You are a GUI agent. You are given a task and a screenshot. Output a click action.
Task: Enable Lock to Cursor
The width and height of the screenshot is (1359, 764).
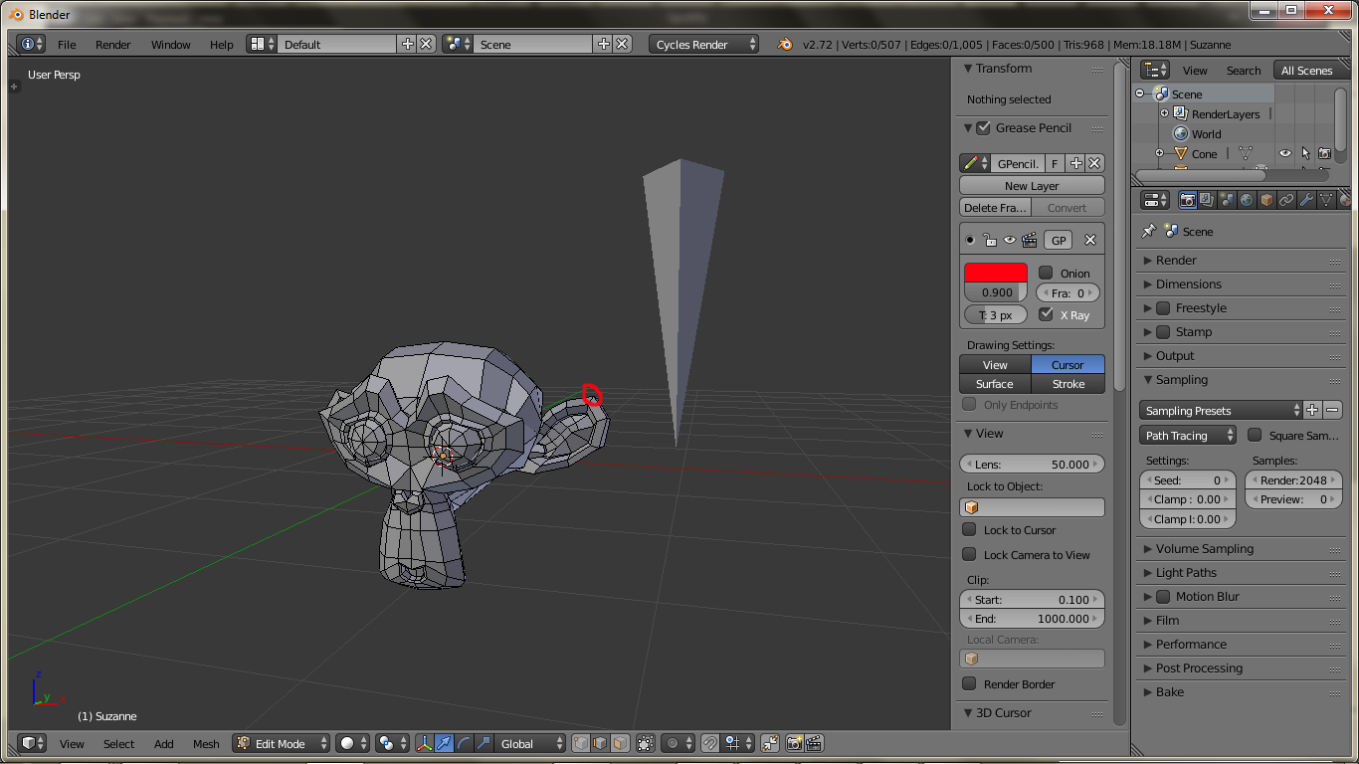(969, 530)
